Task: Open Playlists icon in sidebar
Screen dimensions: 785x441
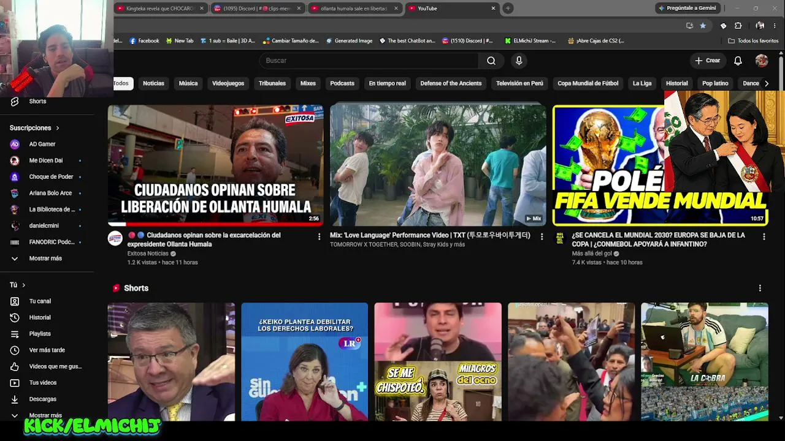Action: pyautogui.click(x=15, y=334)
